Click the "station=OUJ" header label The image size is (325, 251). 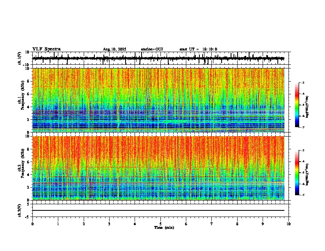click(x=152, y=49)
